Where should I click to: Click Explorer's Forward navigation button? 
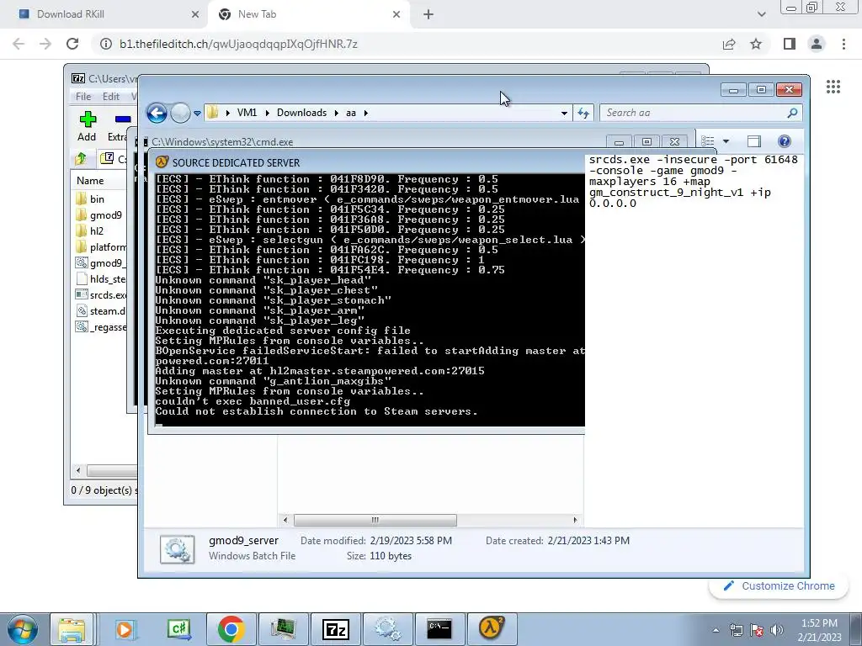[180, 114]
